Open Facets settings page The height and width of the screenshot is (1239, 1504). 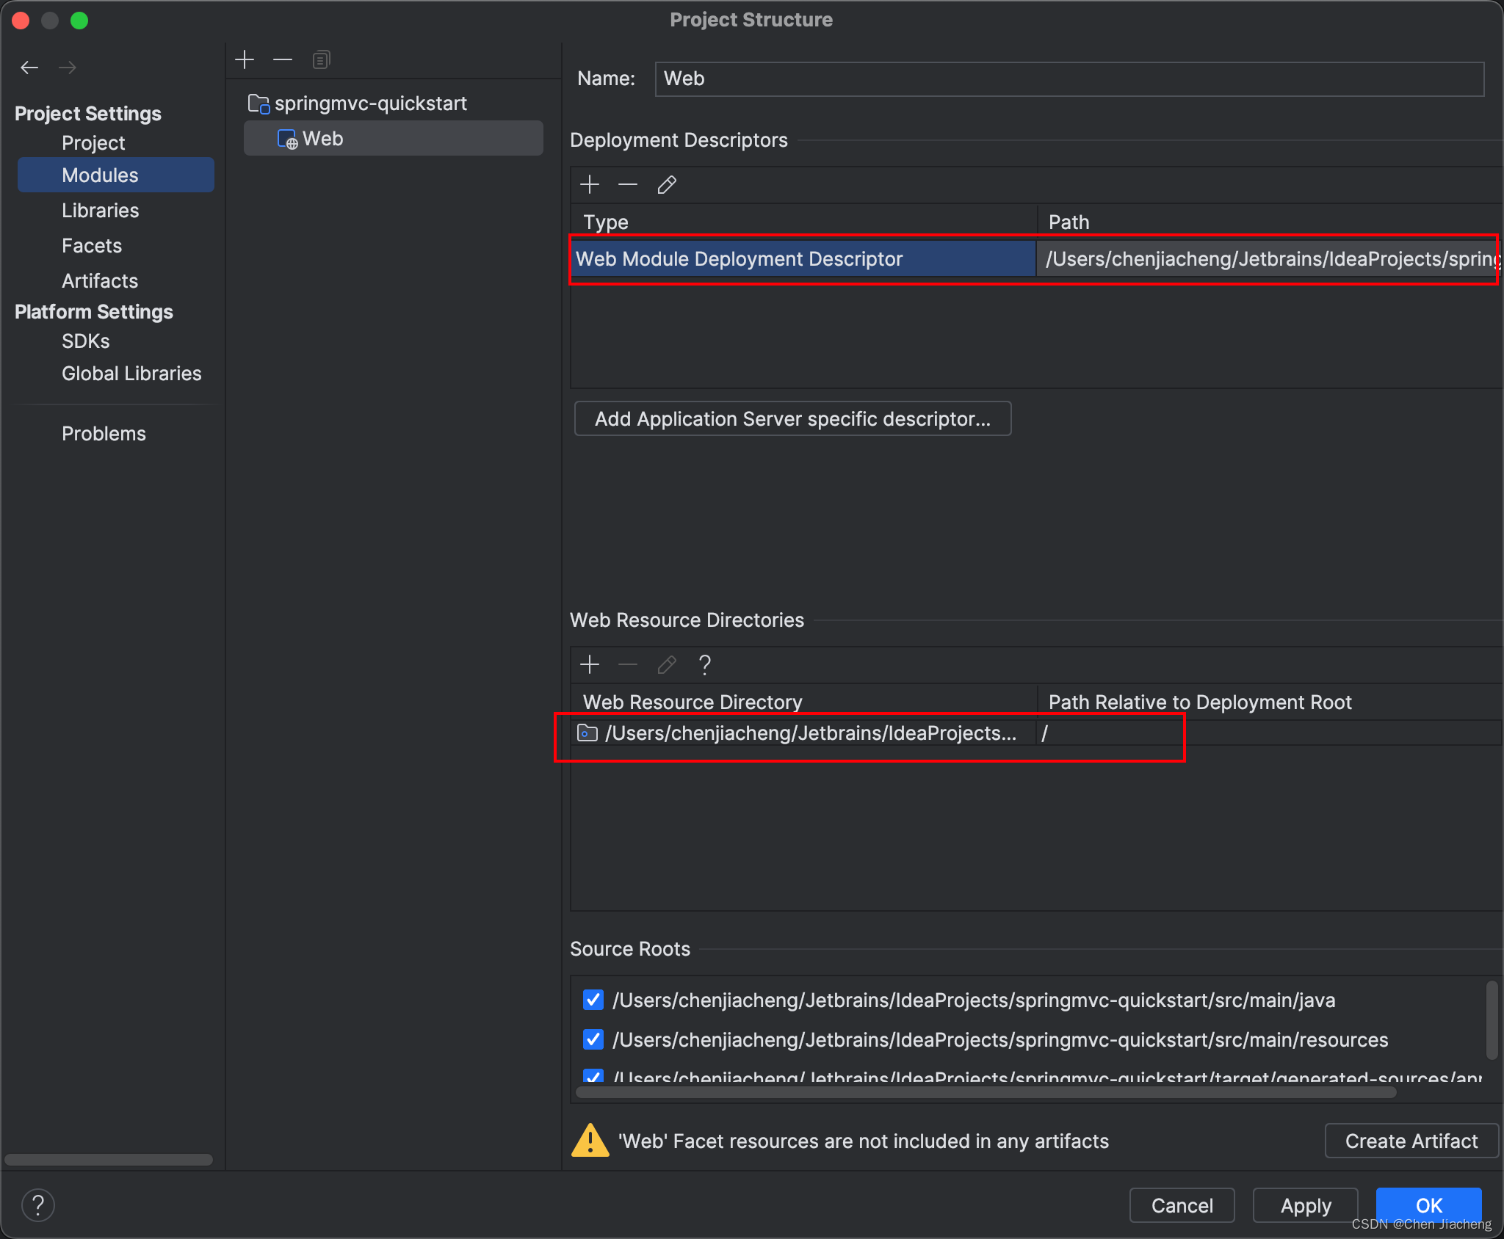coord(92,246)
